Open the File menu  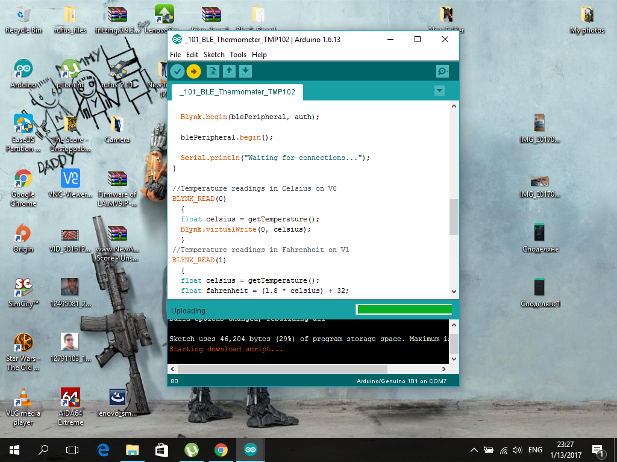pyautogui.click(x=175, y=54)
